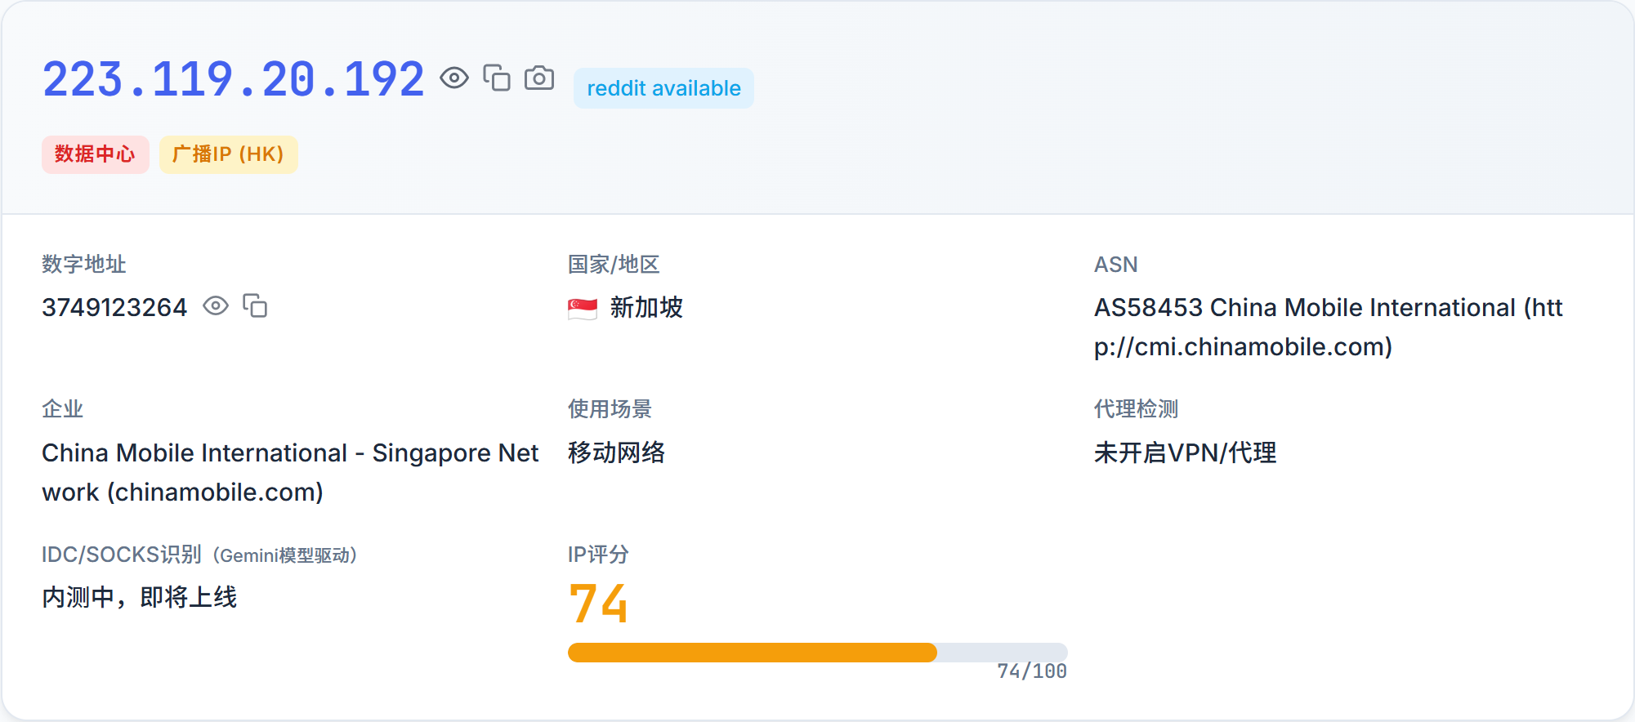Click the IDC/SOCKS识别 label

point(121,555)
